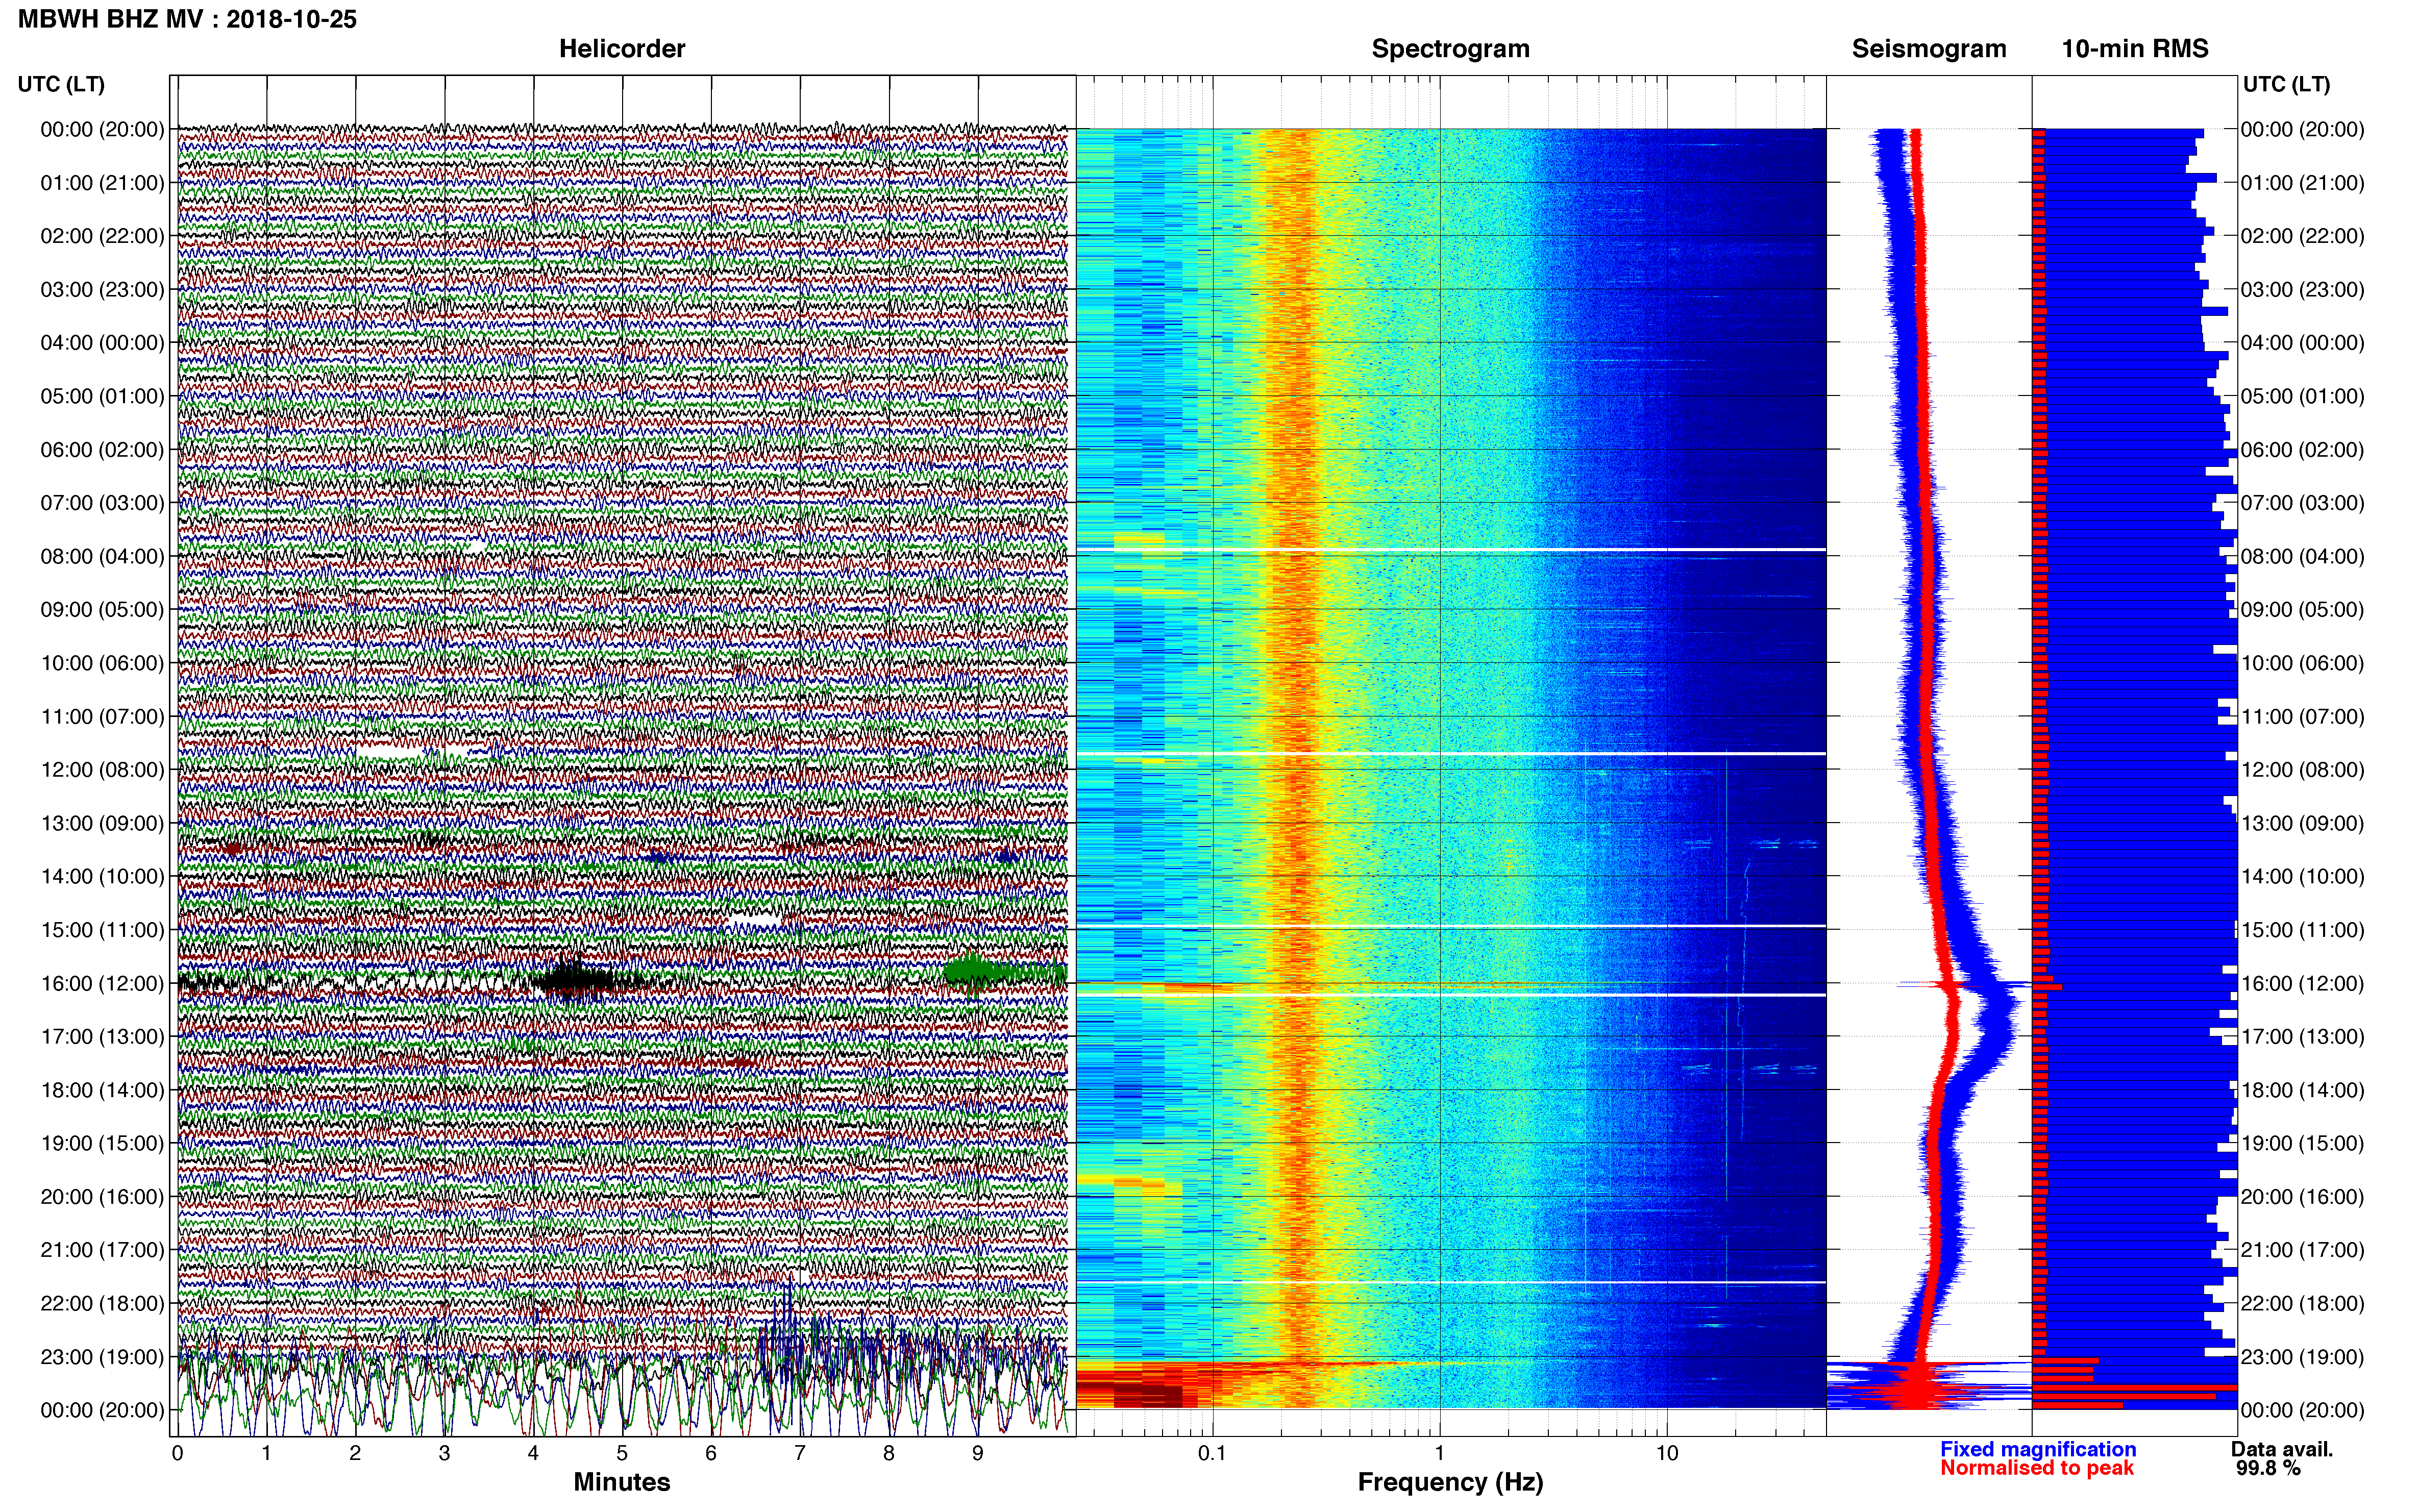Screen dimensions: 2419x1512
Task: Click '05:00 (01:00)' label left of Helicorder
Action: [x=102, y=396]
